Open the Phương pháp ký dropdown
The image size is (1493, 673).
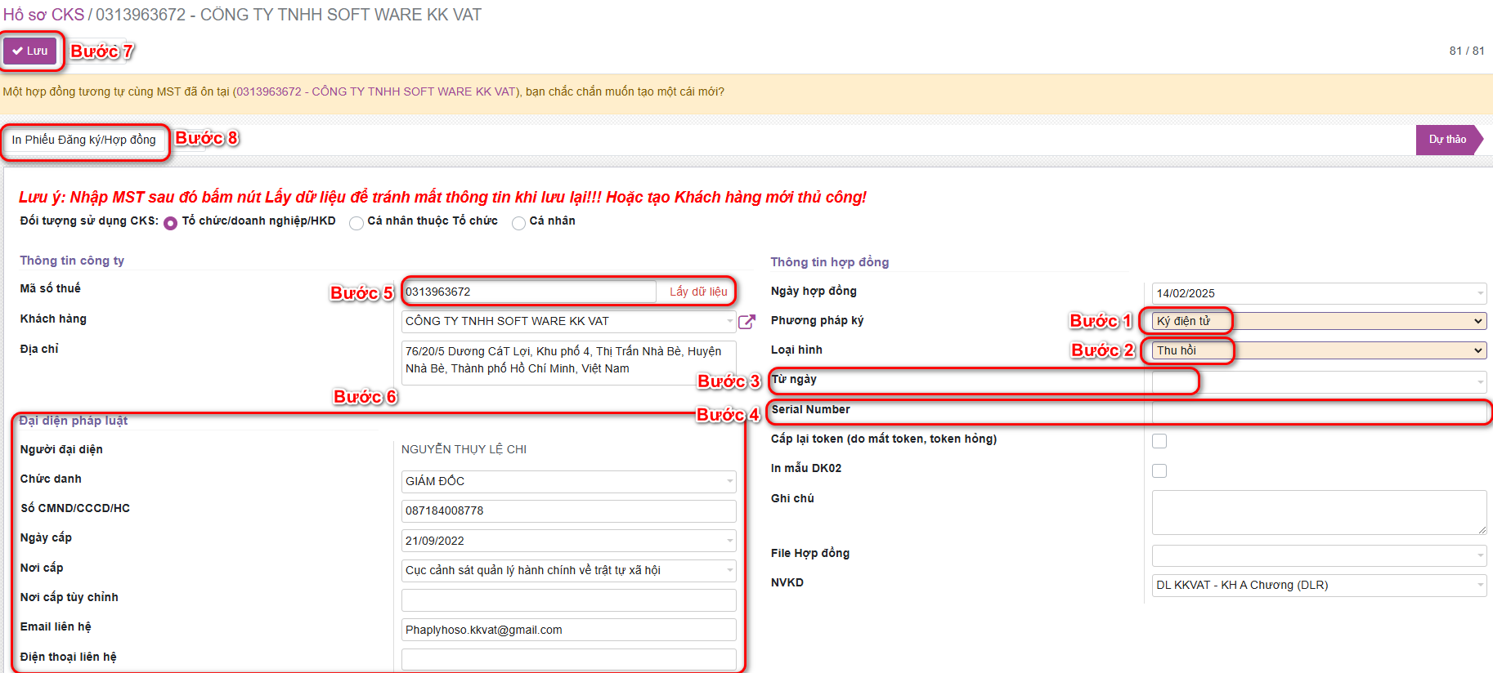1318,321
